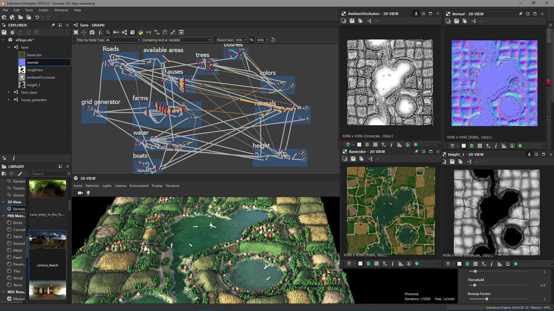Click the gradient background icon in Height_1 view
The image size is (554, 311).
click(468, 263)
